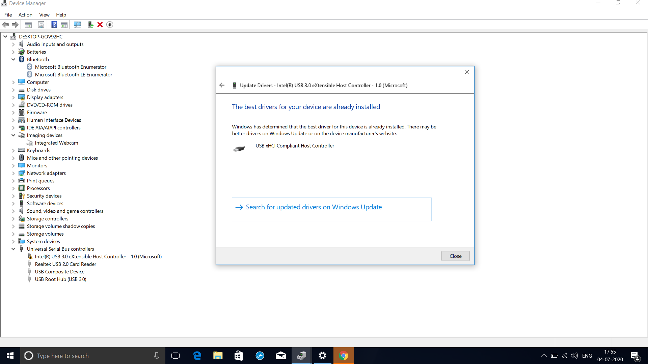Click Search for updated drivers on Windows Update

point(331,209)
